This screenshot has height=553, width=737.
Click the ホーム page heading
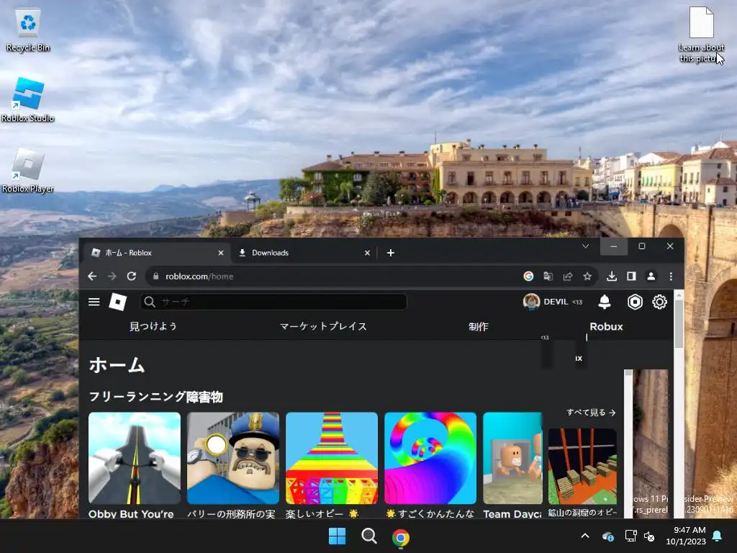[x=117, y=365]
